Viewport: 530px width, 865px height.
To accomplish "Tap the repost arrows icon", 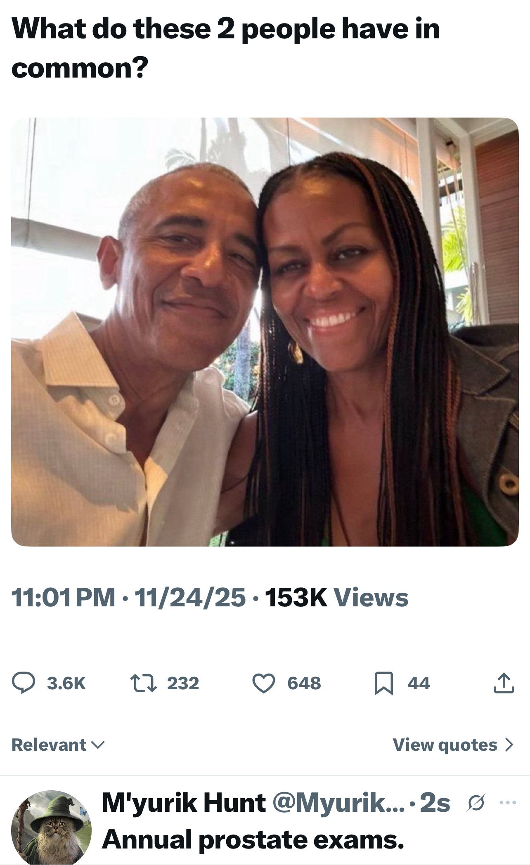I will point(143,683).
